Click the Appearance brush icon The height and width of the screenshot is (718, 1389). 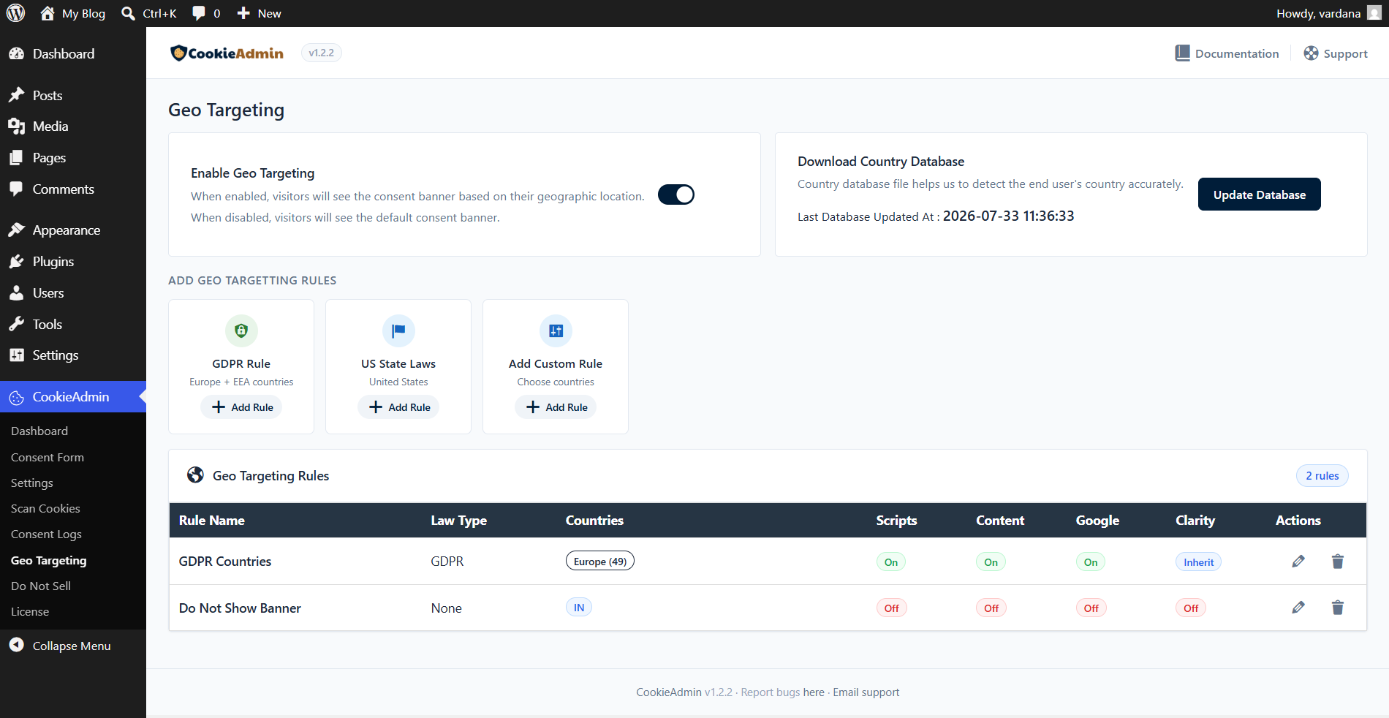[16, 230]
